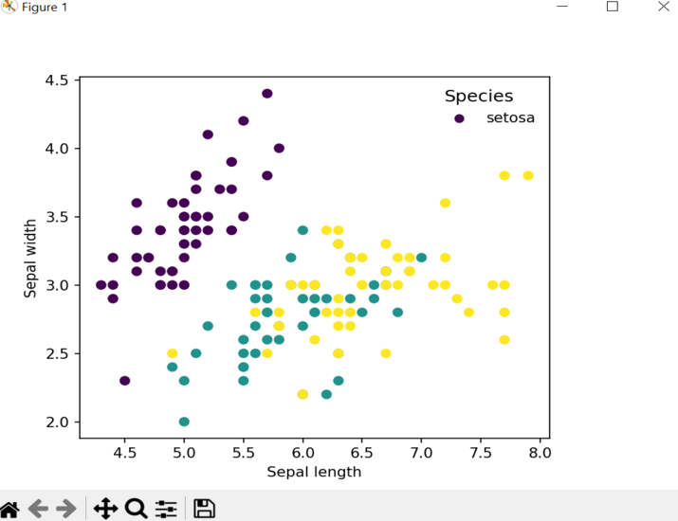Screen dimensions: 678x521
Task: Click the Sepal length x-axis label
Action: point(314,471)
